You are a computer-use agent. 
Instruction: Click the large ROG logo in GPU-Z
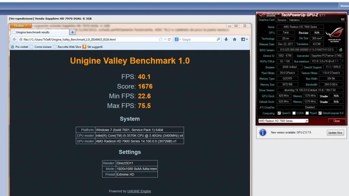(334, 35)
